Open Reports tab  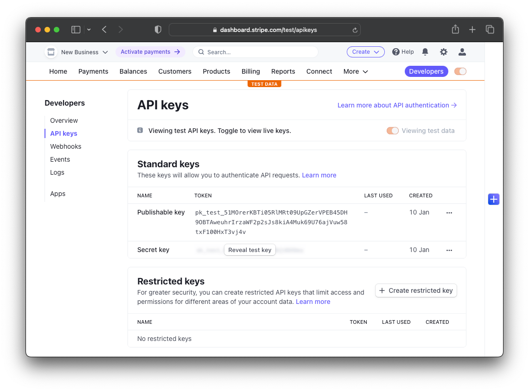pos(283,71)
